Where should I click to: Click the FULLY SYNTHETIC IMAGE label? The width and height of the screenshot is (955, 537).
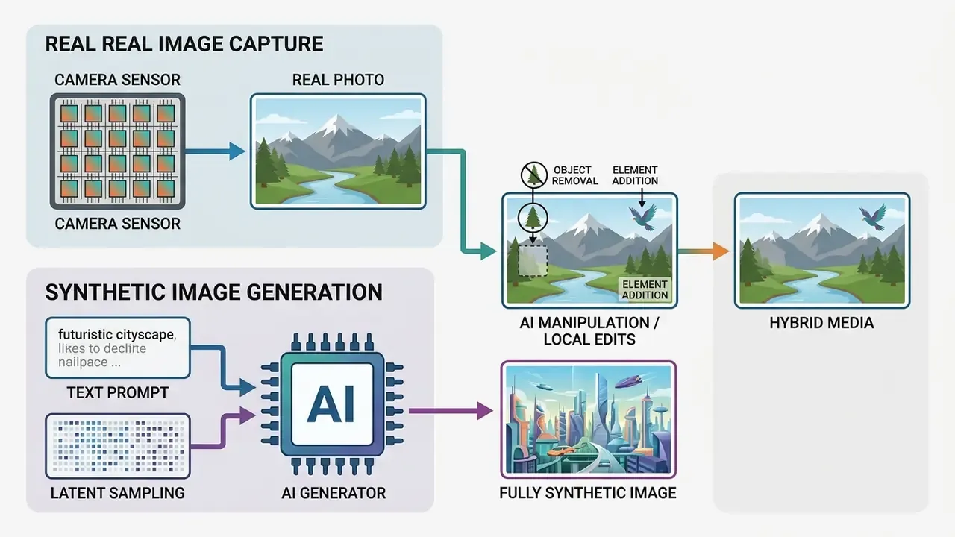588,493
